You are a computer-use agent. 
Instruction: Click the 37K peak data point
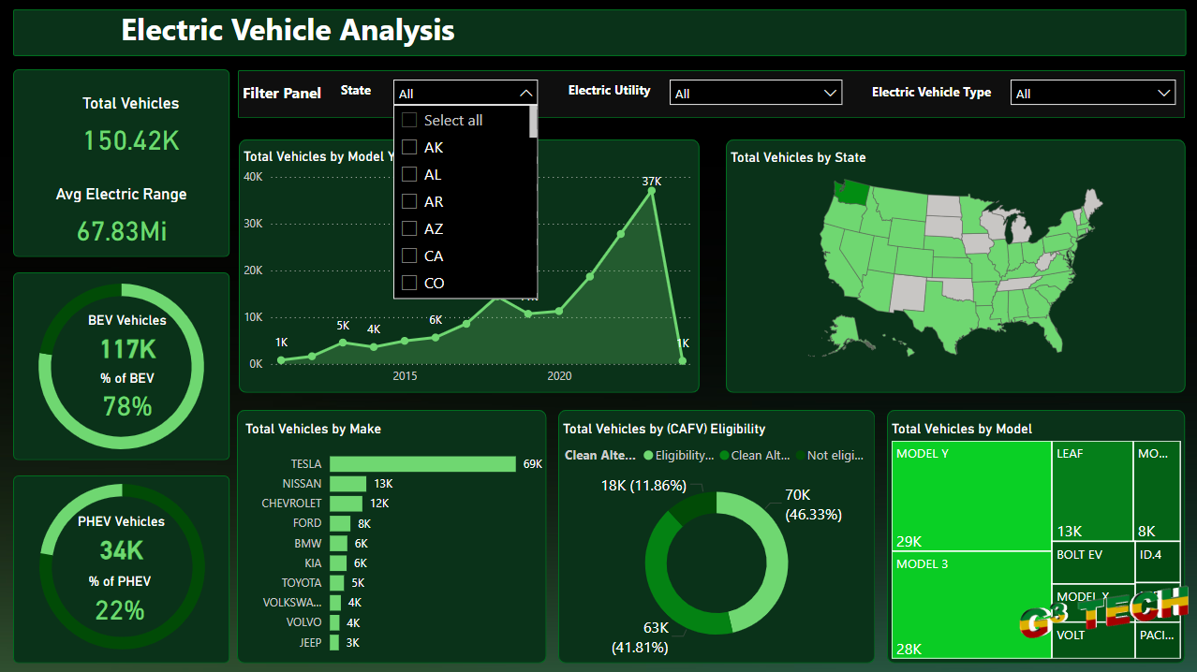pyautogui.click(x=653, y=191)
